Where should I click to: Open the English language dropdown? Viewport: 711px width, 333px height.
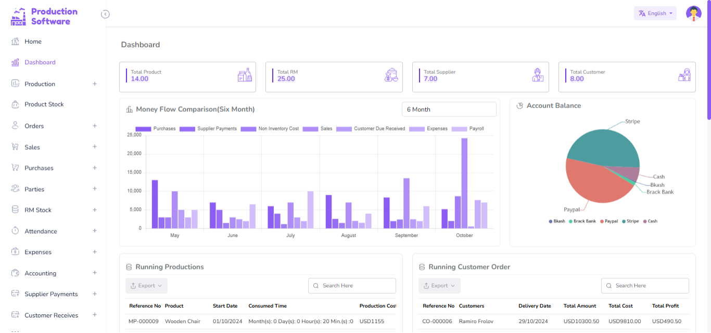click(x=655, y=14)
